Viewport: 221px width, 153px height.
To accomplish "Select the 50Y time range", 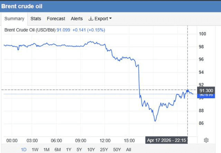I will 117,150.
